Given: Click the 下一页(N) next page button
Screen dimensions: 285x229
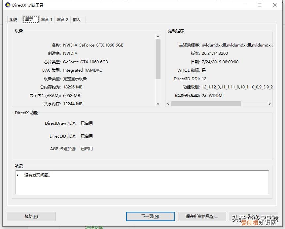Looking at the screenshot, I should 150,216.
